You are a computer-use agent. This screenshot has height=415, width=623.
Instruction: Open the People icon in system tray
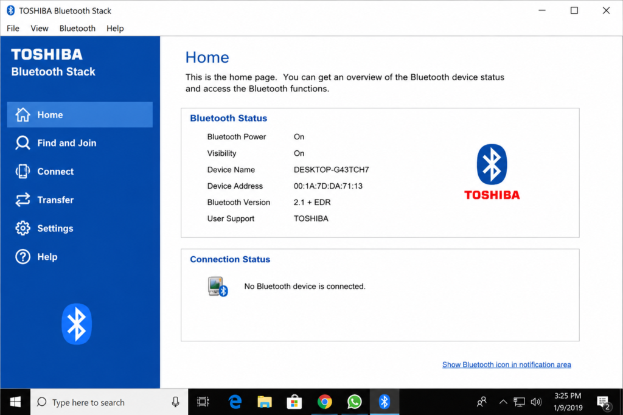pyautogui.click(x=482, y=402)
